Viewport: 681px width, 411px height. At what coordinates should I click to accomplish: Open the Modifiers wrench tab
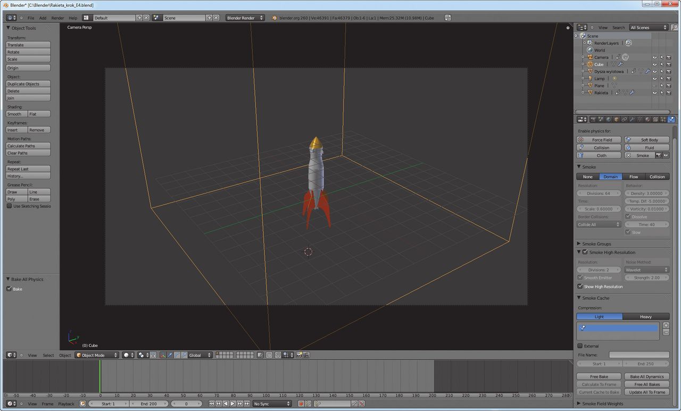632,120
